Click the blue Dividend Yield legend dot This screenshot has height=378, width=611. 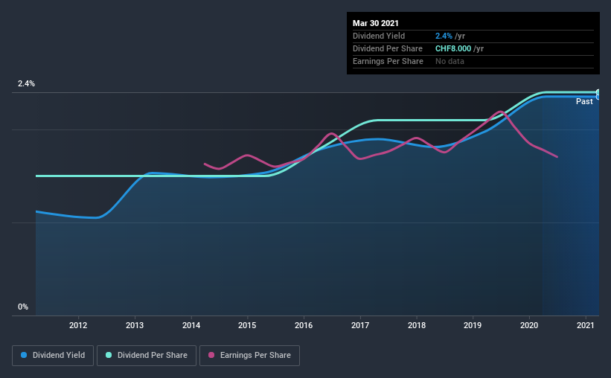24,355
